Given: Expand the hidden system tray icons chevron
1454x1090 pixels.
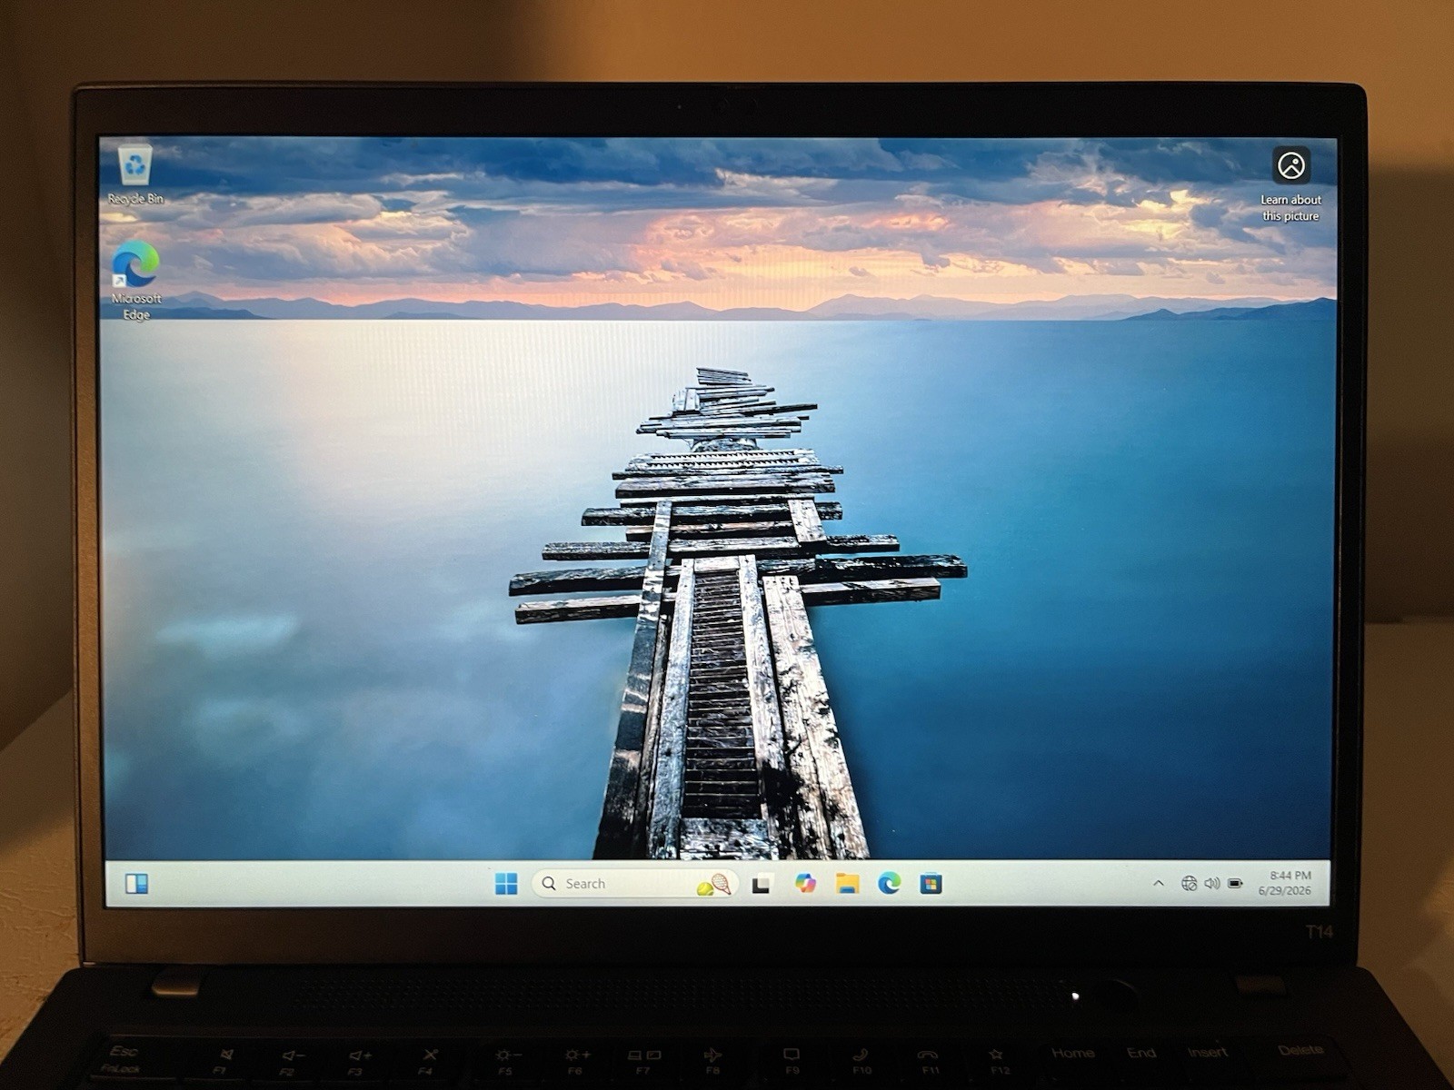Looking at the screenshot, I should [1159, 883].
